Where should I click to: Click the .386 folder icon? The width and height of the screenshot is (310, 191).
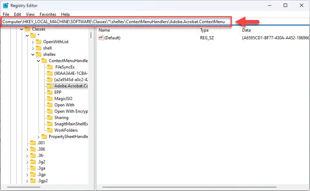tap(33, 149)
